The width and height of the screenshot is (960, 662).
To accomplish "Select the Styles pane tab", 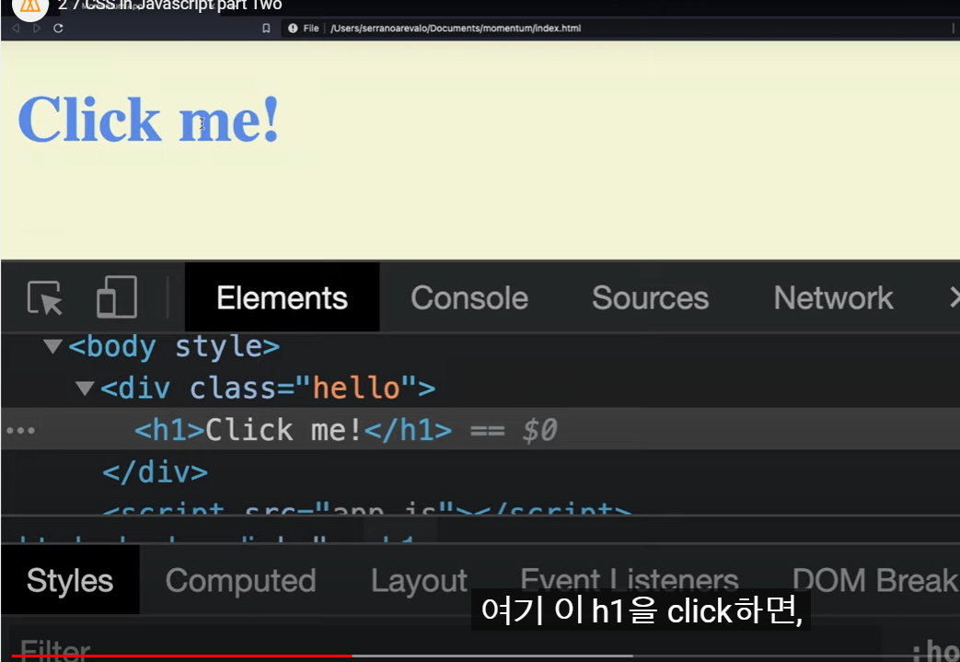I will coord(70,580).
